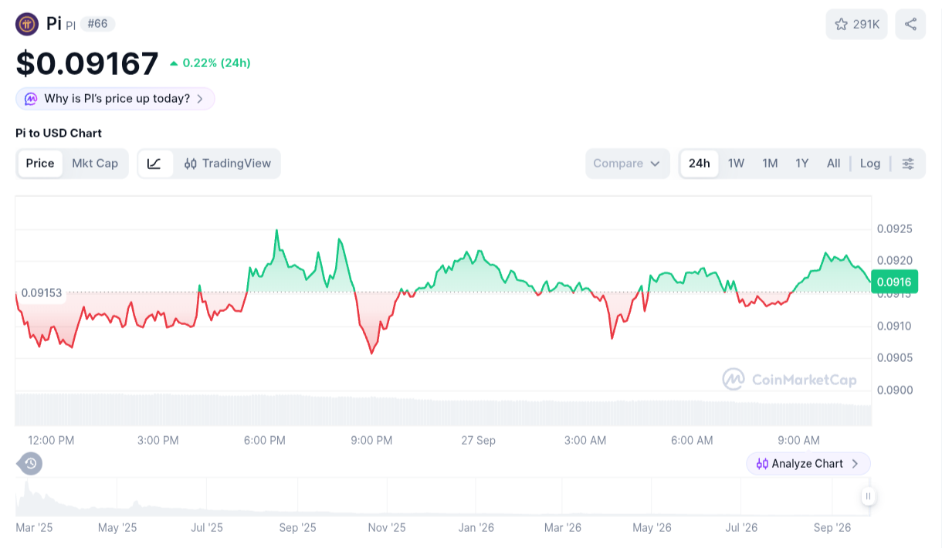The image size is (942, 548).
Task: Click the Jan '26 range navigator label
Action: (x=476, y=528)
